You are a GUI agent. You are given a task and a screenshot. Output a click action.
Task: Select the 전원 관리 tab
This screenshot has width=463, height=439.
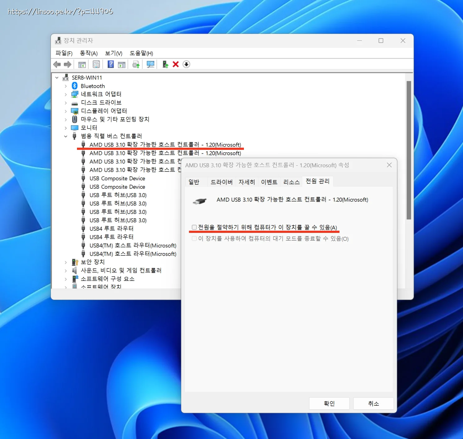pyautogui.click(x=317, y=181)
